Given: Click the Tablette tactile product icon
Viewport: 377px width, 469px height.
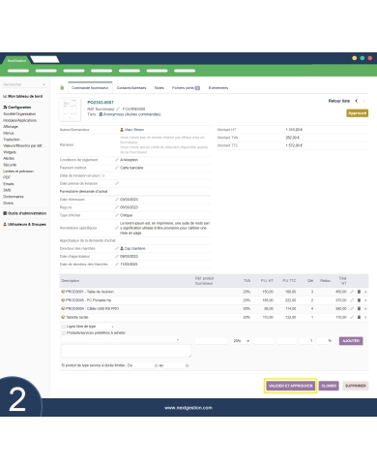Looking at the screenshot, I should pyautogui.click(x=63, y=317).
